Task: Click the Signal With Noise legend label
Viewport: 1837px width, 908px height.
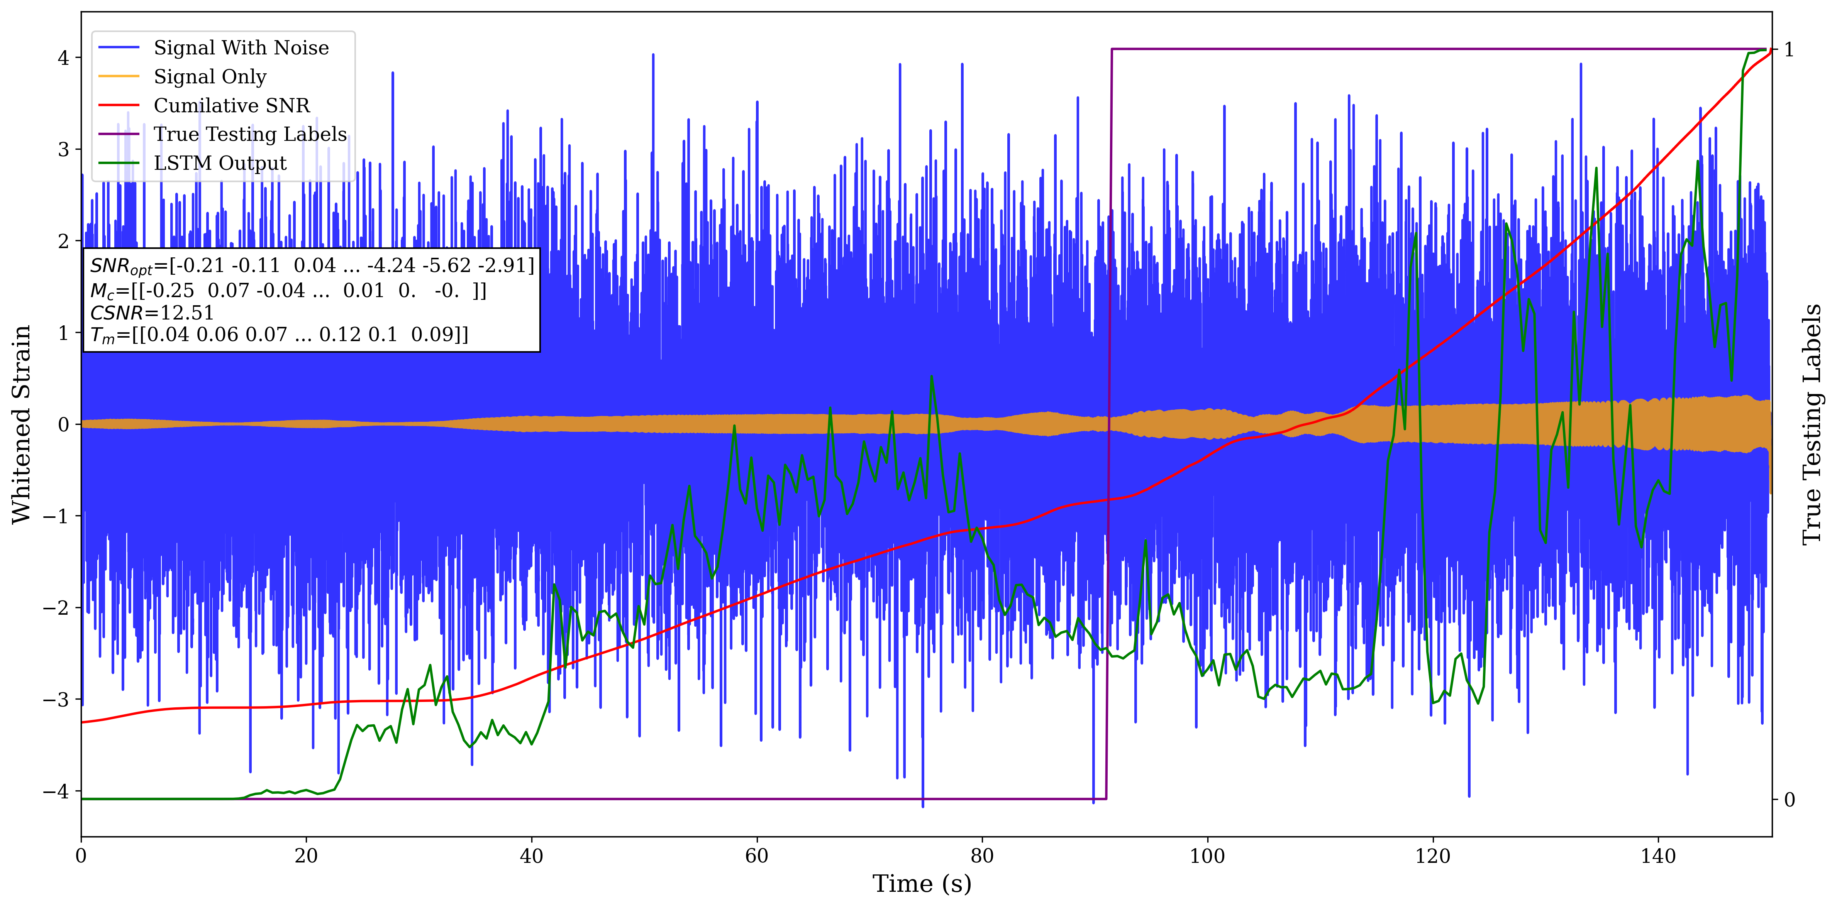Action: 241,48
